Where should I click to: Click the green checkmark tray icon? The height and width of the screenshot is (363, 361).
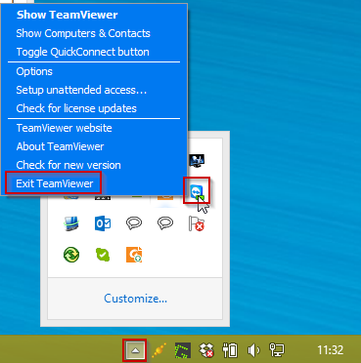[x=103, y=255]
